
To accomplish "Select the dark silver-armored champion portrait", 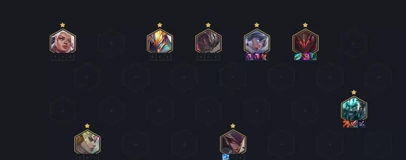I will click(x=208, y=41).
